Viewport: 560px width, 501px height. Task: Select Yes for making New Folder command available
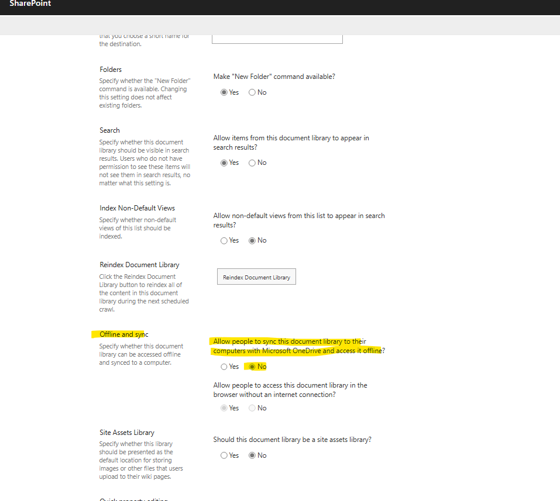click(x=224, y=92)
